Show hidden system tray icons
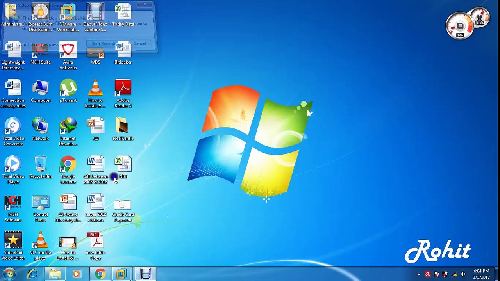500x281 pixels. pos(419,274)
